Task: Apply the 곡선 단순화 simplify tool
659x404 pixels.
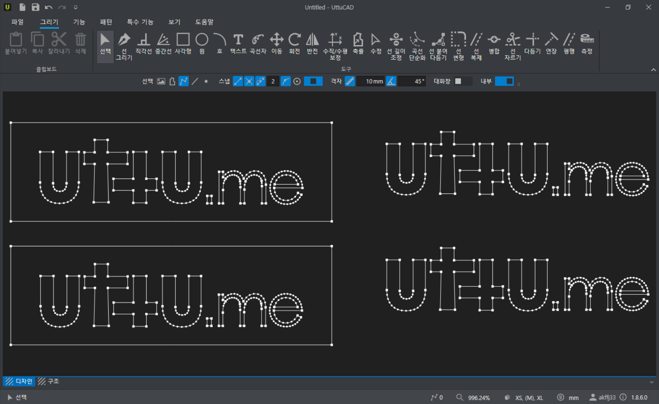Action: [x=417, y=47]
